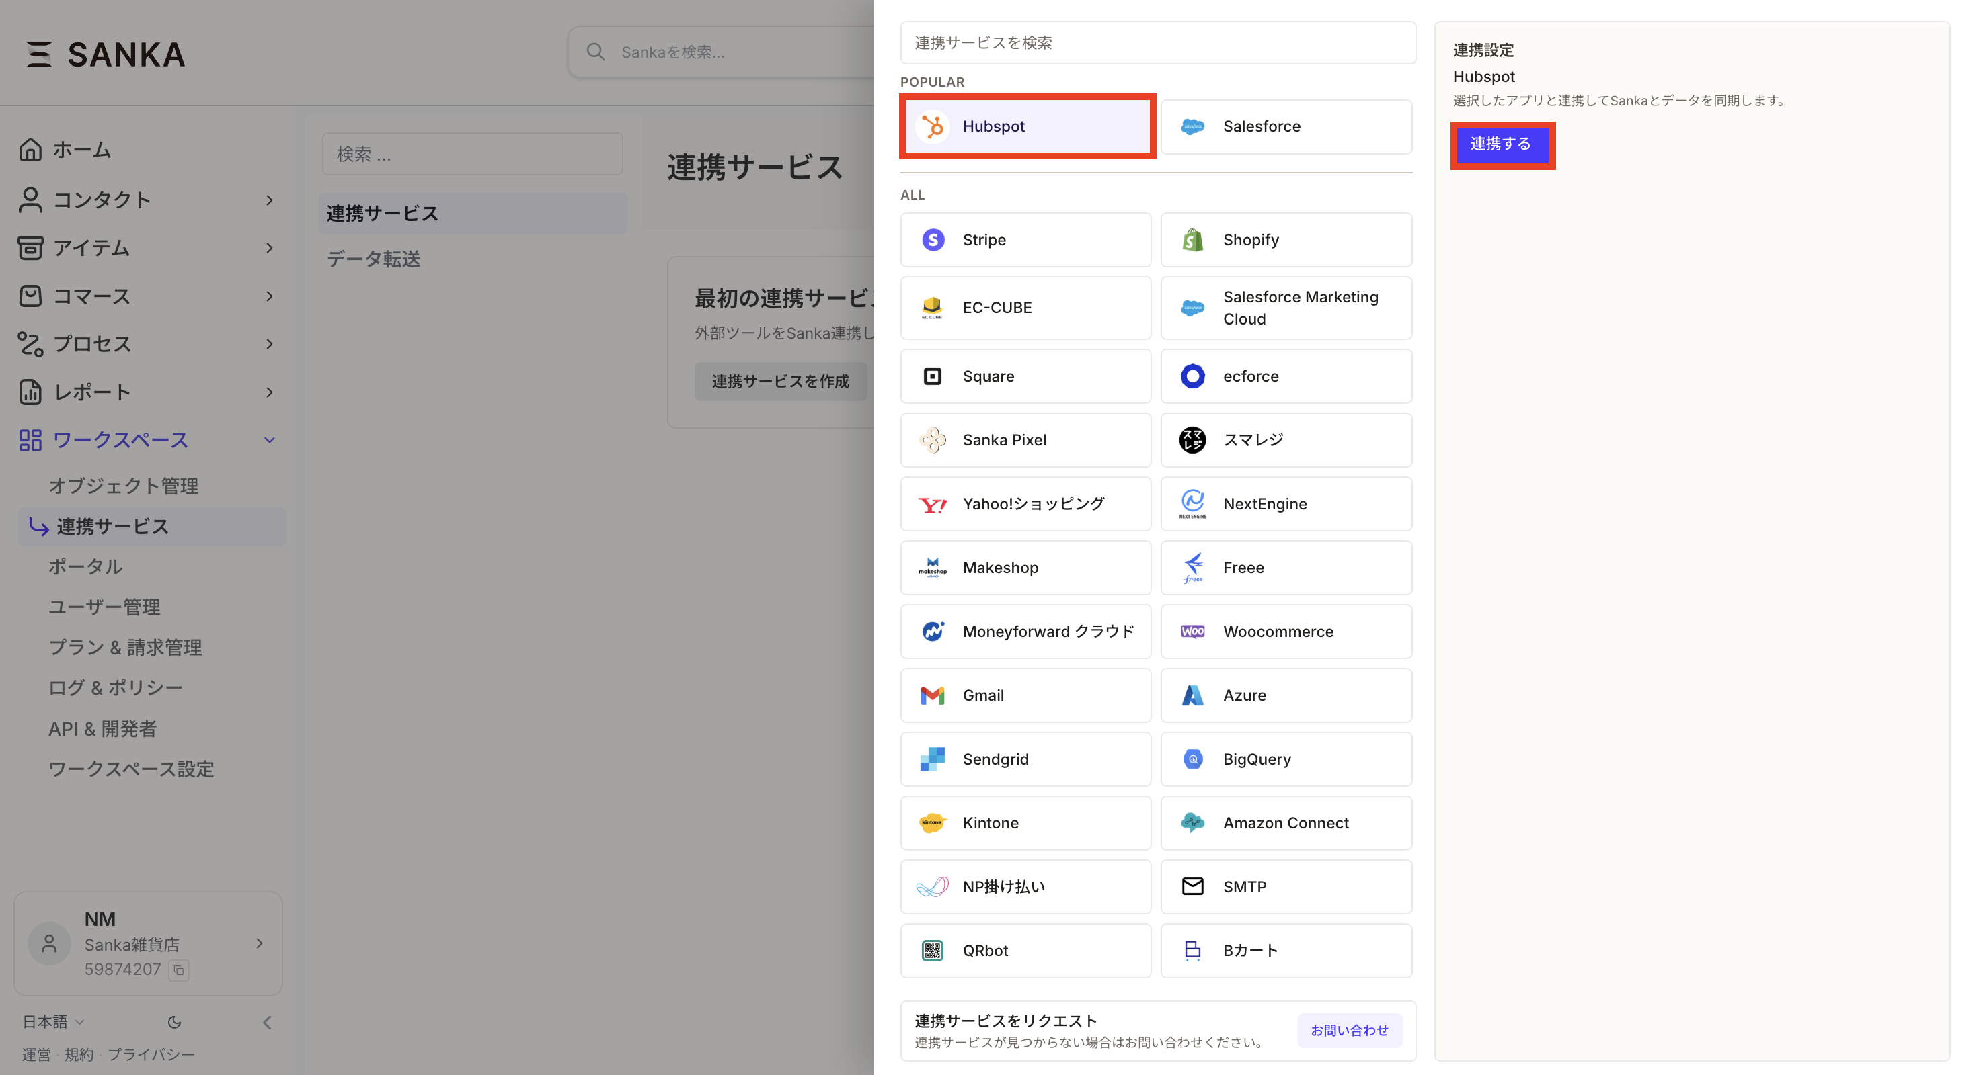Select the Stripe integration icon

(x=933, y=240)
